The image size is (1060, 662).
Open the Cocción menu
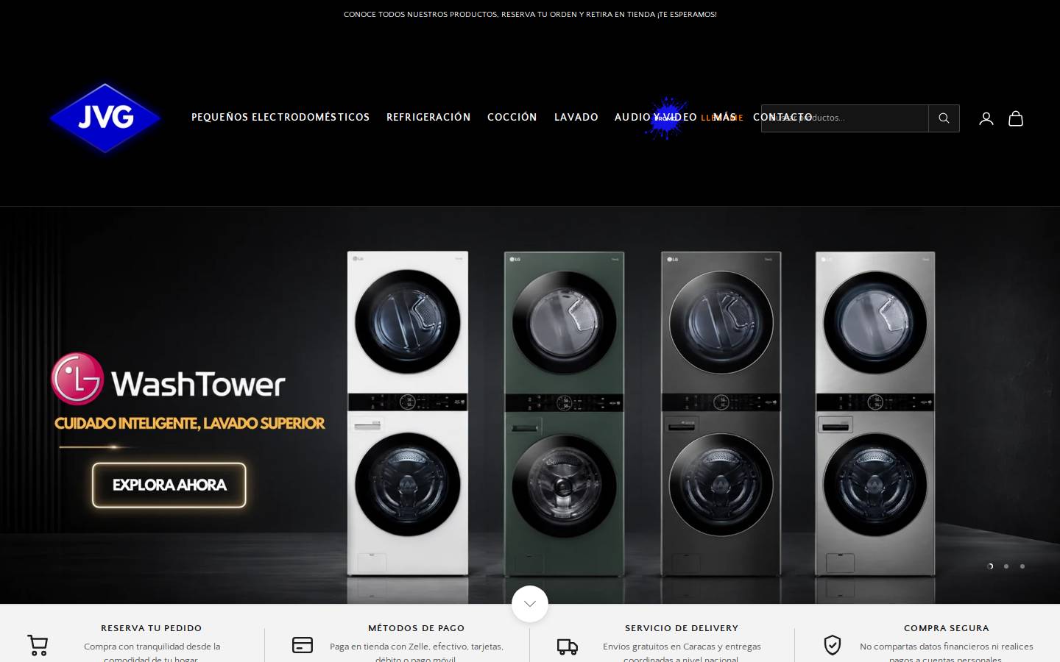tap(512, 117)
